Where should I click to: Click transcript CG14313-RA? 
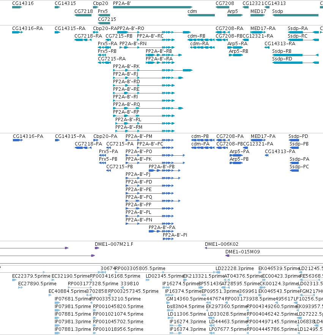click(280, 44)
